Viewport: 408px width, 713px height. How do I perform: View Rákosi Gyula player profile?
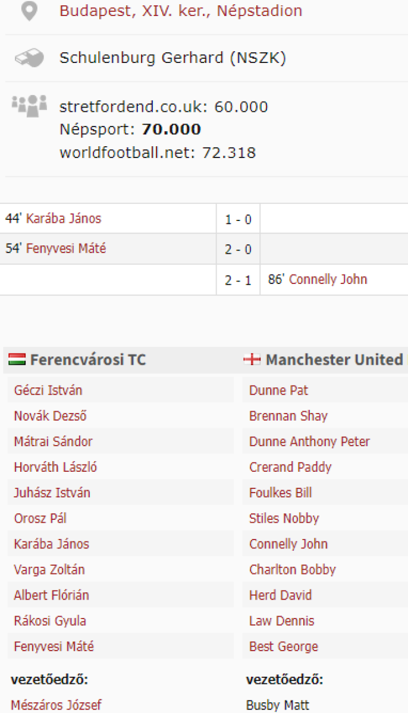(x=50, y=620)
